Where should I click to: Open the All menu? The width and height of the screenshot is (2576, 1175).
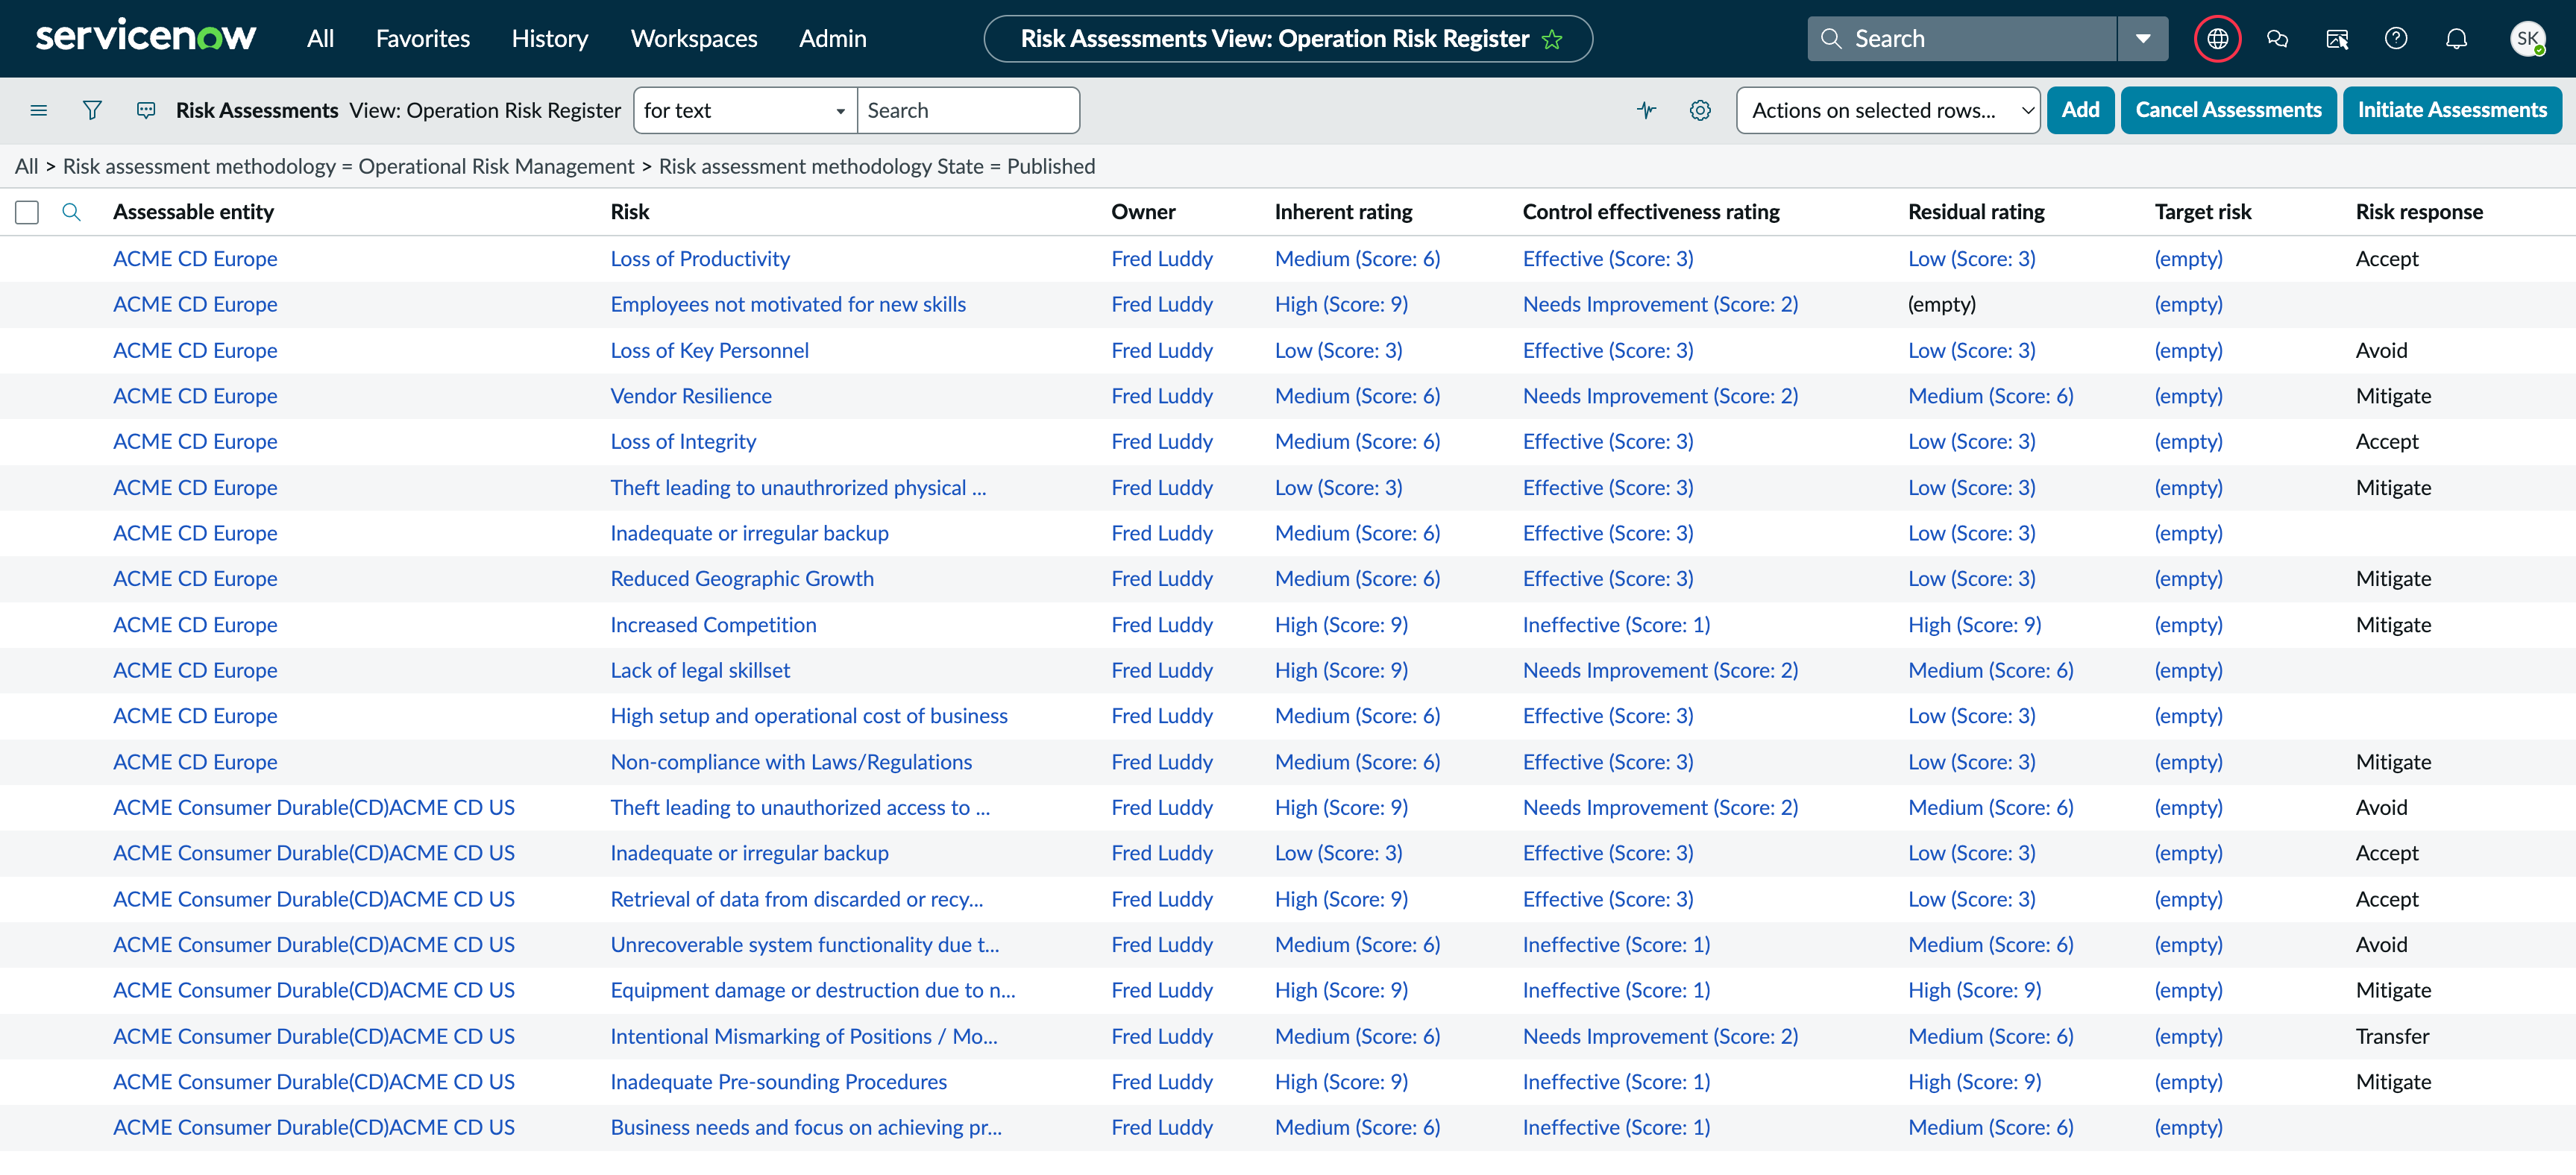click(x=320, y=38)
